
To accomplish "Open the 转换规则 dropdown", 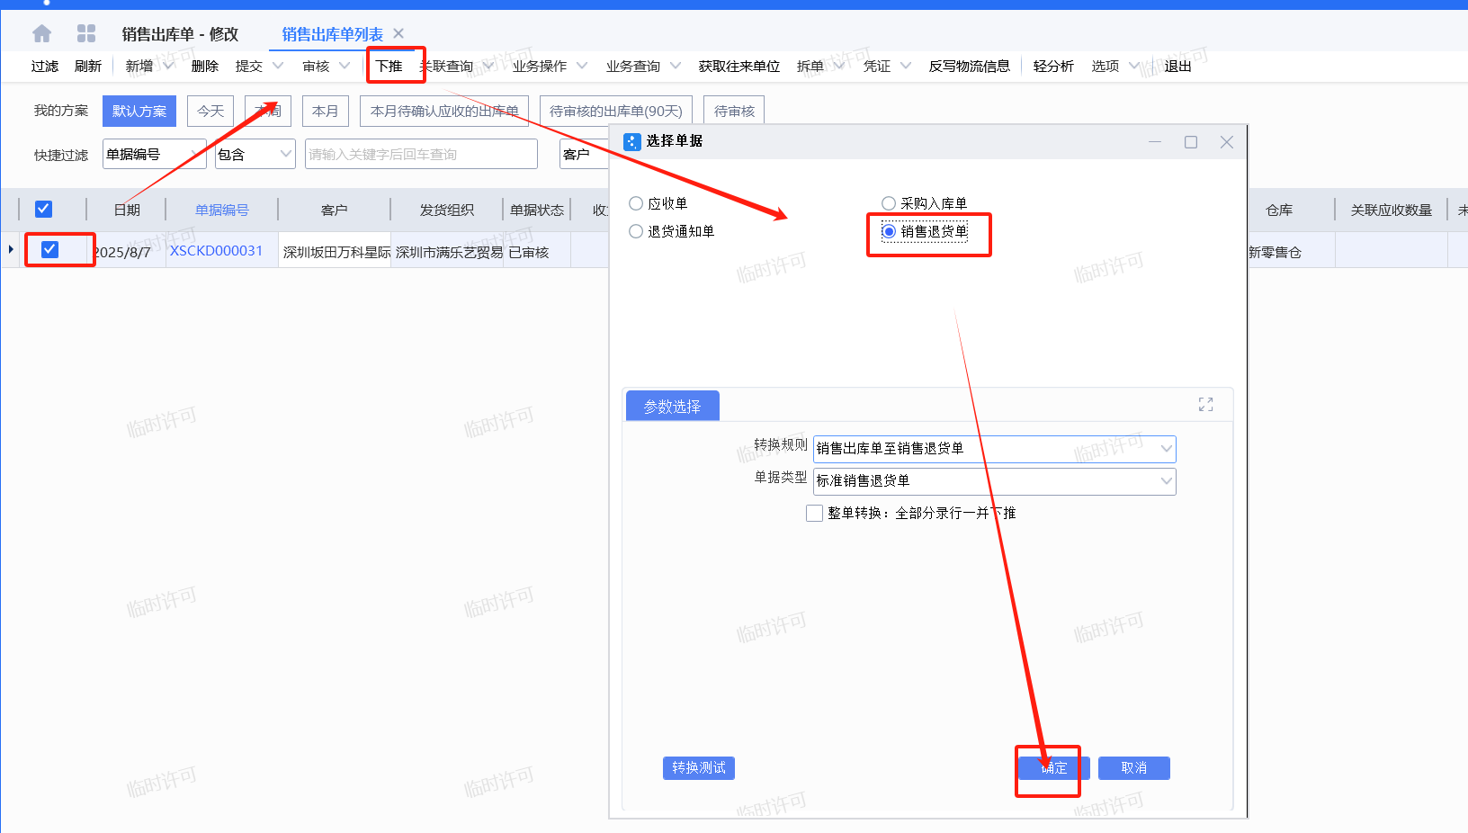I will coord(1166,448).
